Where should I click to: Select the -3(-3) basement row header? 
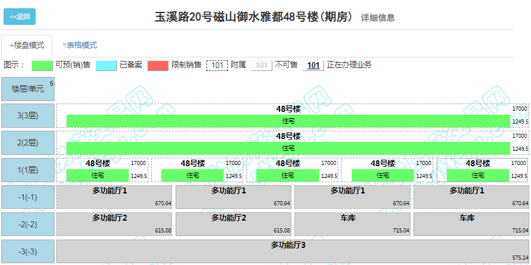pos(28,251)
